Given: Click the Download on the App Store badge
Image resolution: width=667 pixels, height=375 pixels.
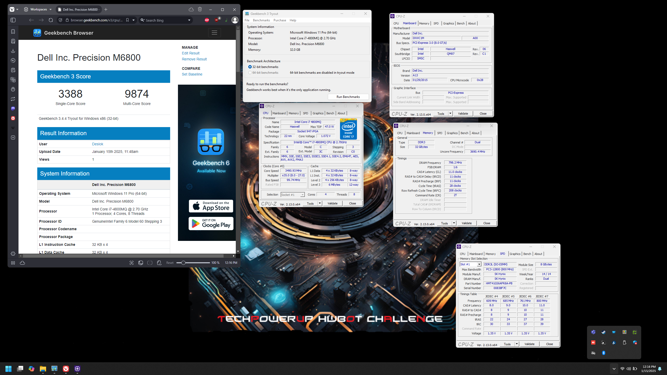Looking at the screenshot, I should tap(211, 206).
